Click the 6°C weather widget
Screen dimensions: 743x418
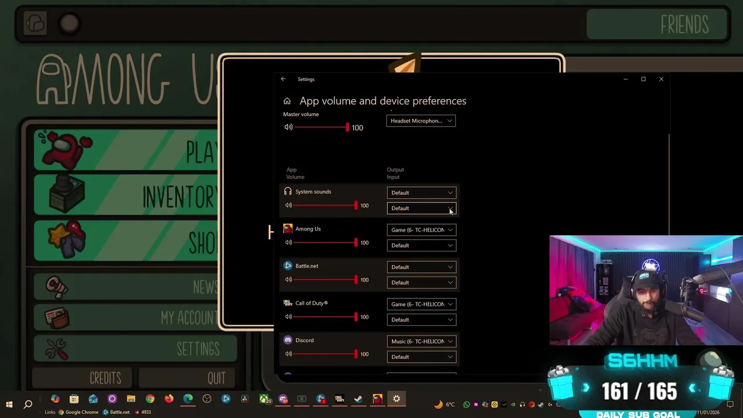[x=445, y=405]
